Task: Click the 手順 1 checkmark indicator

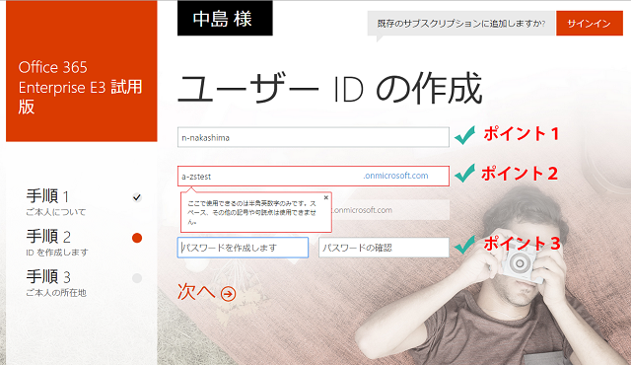Action: [137, 197]
